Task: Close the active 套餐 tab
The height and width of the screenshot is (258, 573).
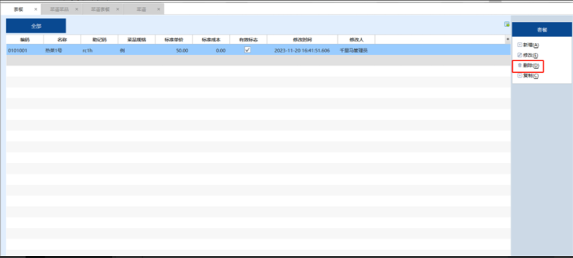Action: point(36,10)
